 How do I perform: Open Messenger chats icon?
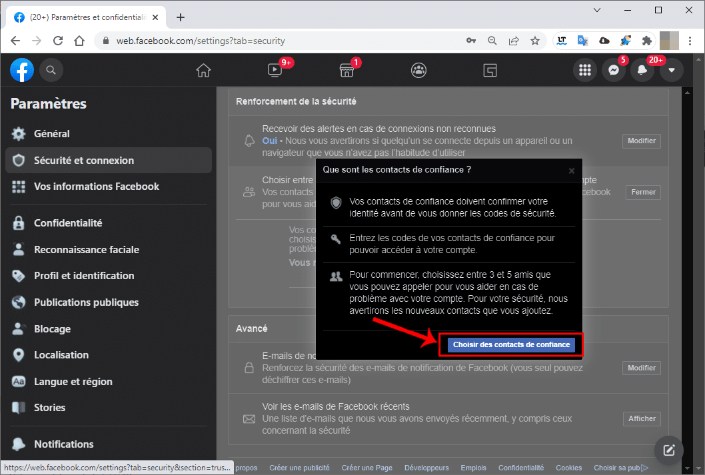[x=614, y=70]
